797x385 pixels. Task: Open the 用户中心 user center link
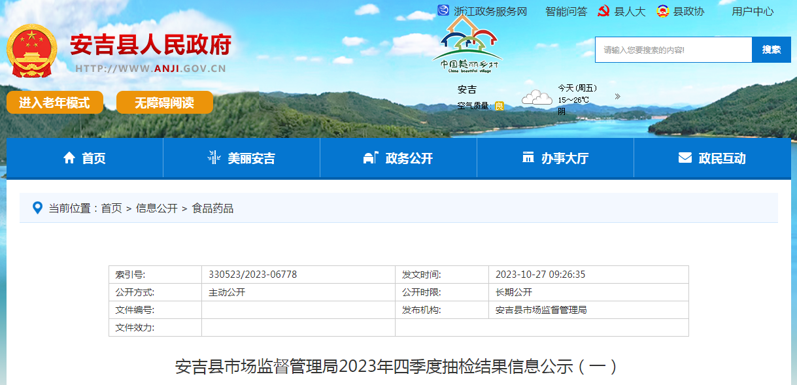pyautogui.click(x=753, y=11)
